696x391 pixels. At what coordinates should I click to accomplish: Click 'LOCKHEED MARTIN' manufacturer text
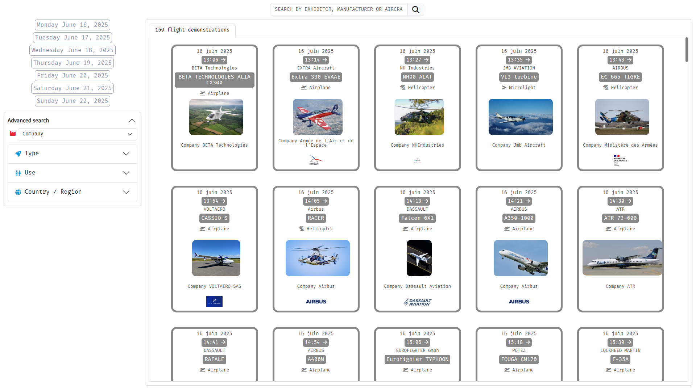coord(620,350)
